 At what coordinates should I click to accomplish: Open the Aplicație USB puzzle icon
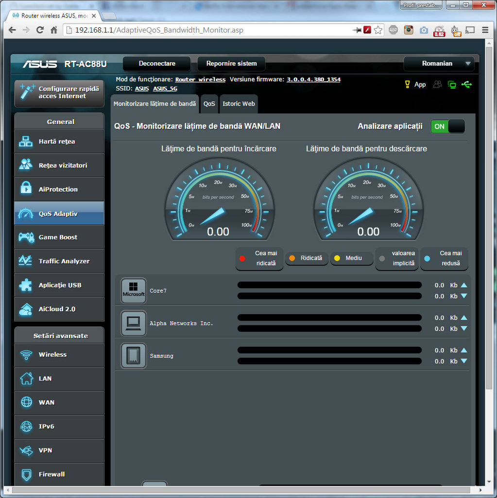tap(26, 285)
